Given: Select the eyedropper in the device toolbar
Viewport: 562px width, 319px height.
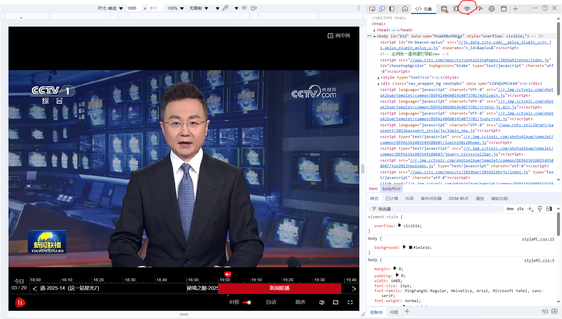Looking at the screenshot, I should pyautogui.click(x=225, y=8).
